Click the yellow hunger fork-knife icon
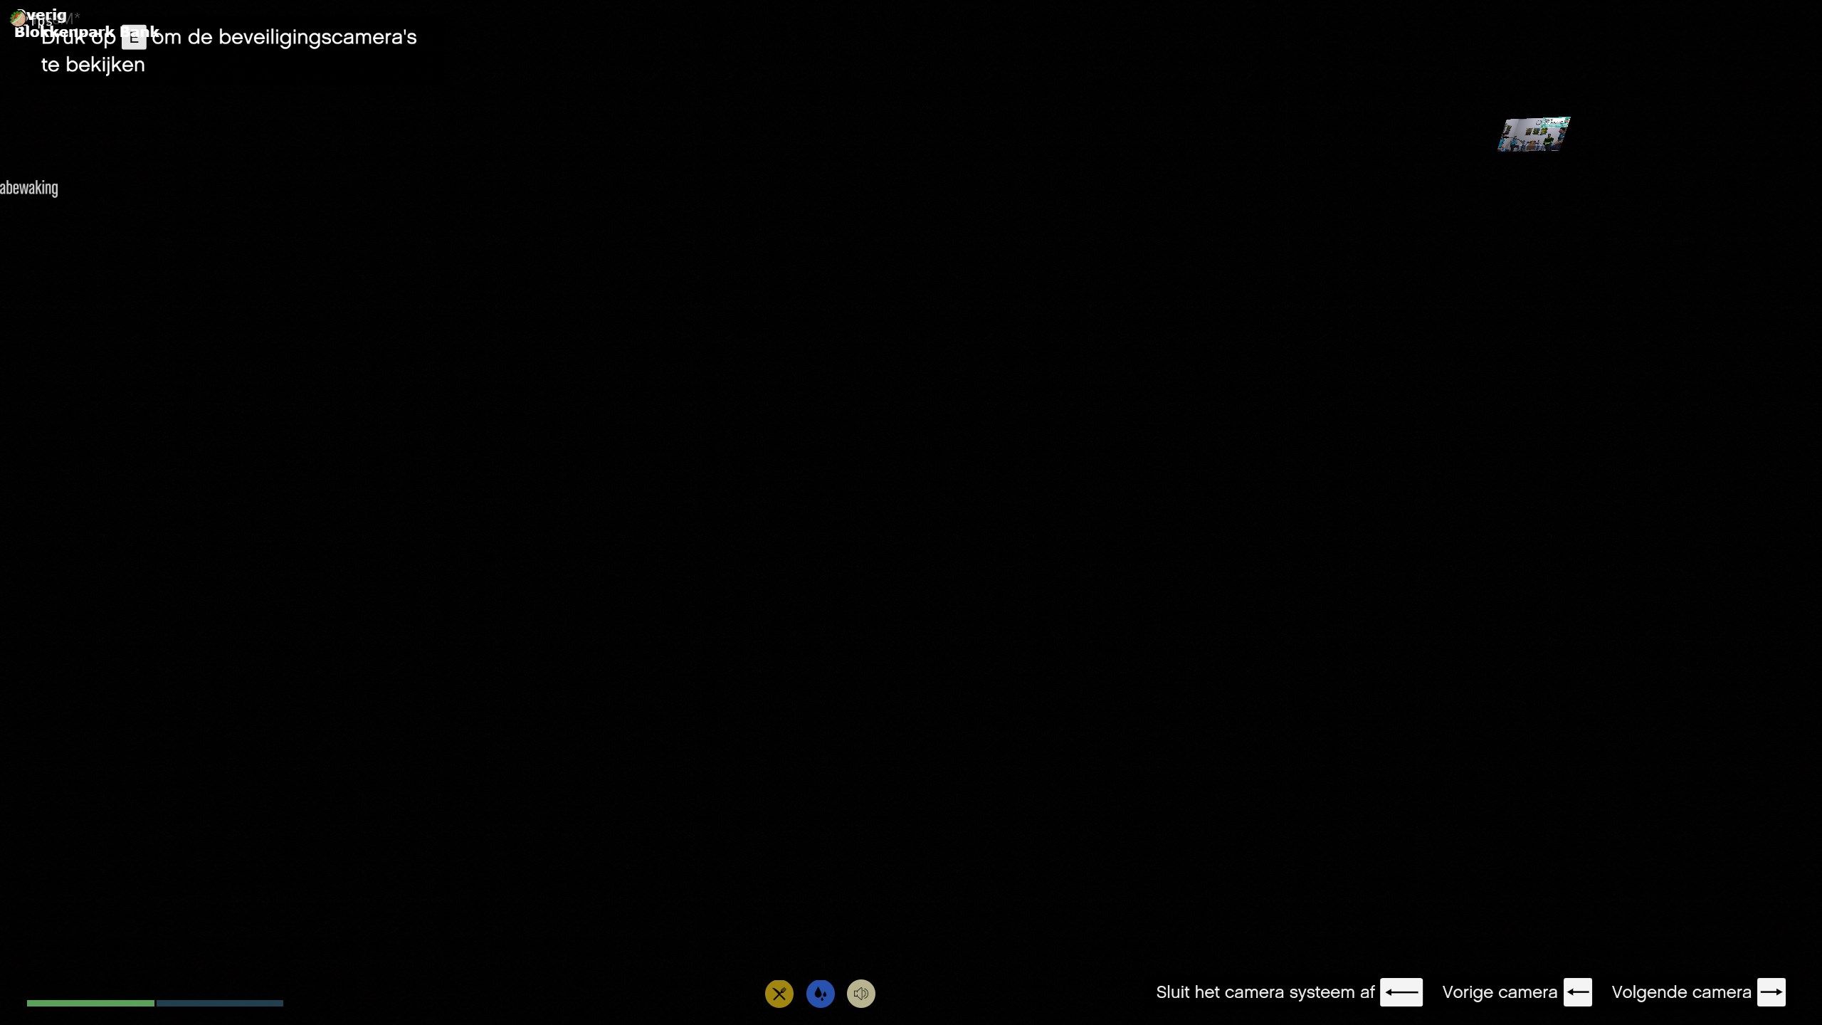Image resolution: width=1822 pixels, height=1025 pixels. pyautogui.click(x=779, y=993)
